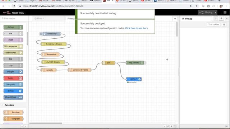Toggle the canvas navigator view

click(175, 126)
